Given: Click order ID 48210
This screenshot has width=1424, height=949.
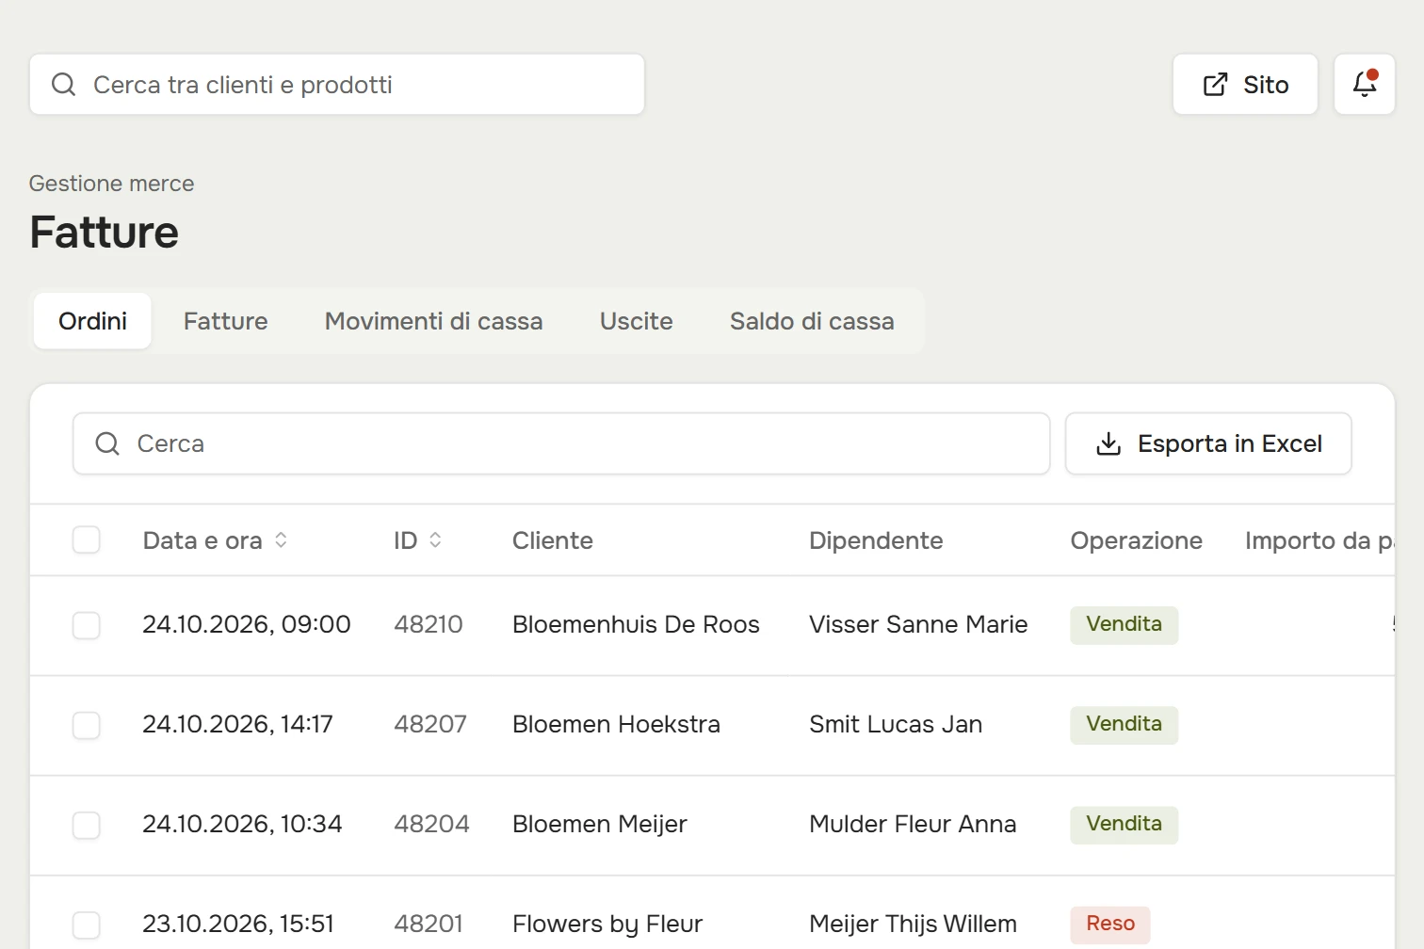Looking at the screenshot, I should pos(429,624).
